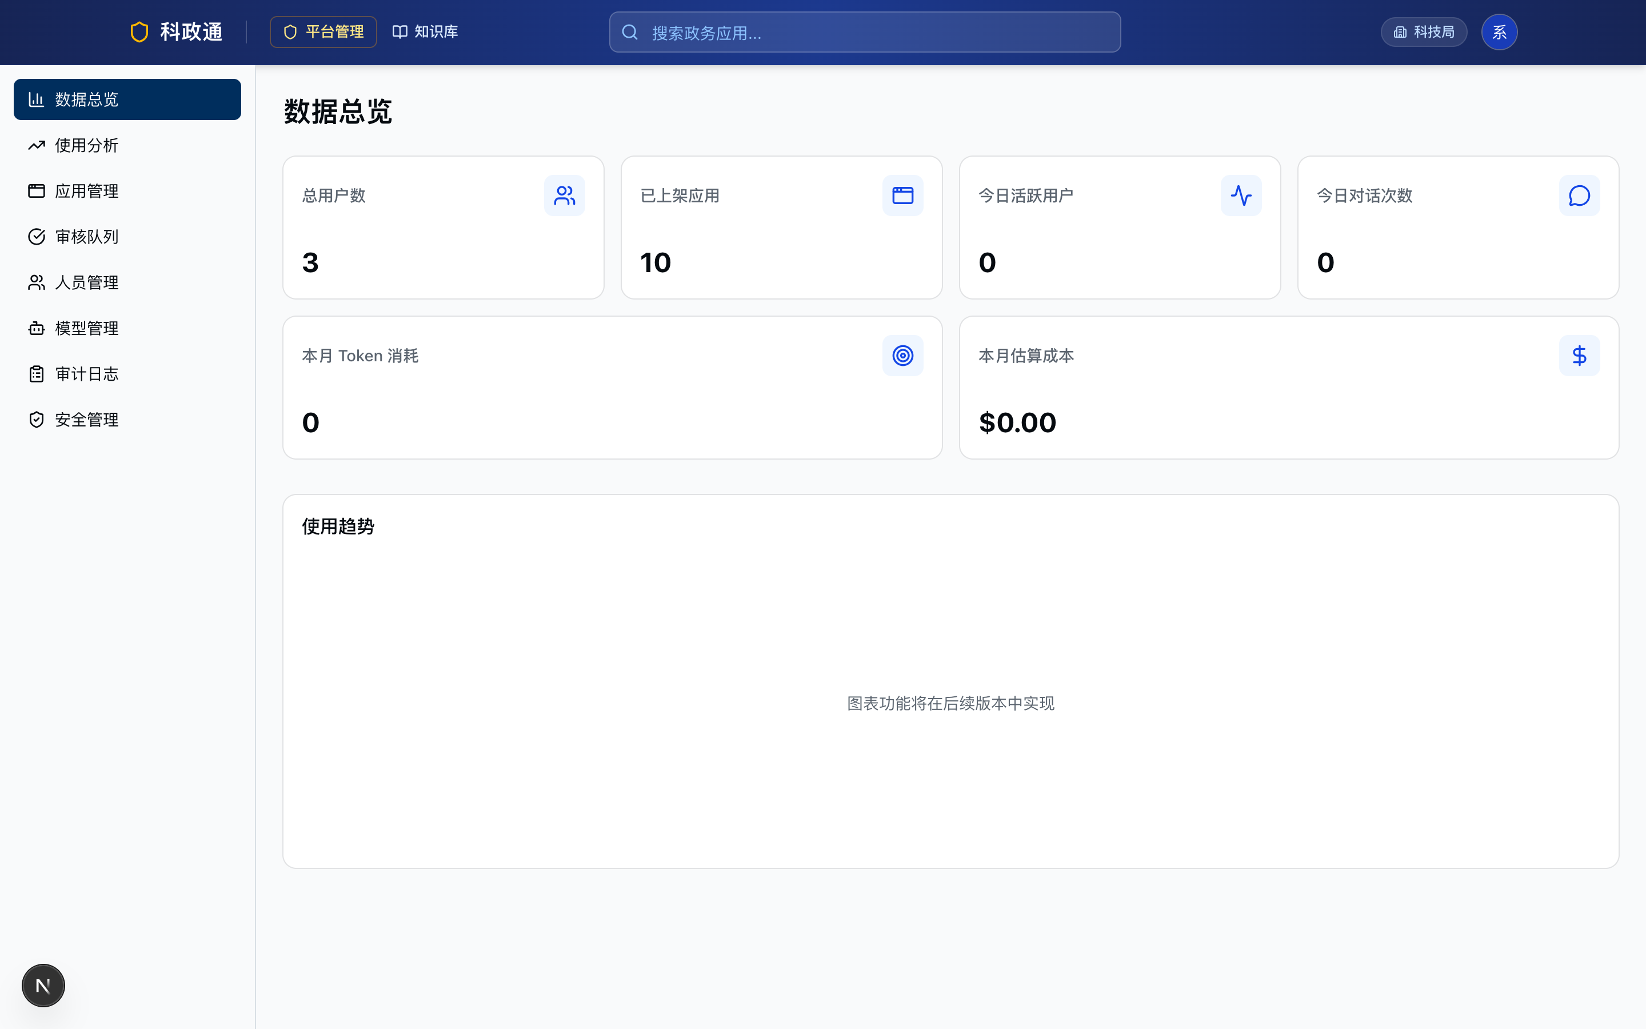Click the chat bubble icon on 今日对话次数

(x=1579, y=196)
